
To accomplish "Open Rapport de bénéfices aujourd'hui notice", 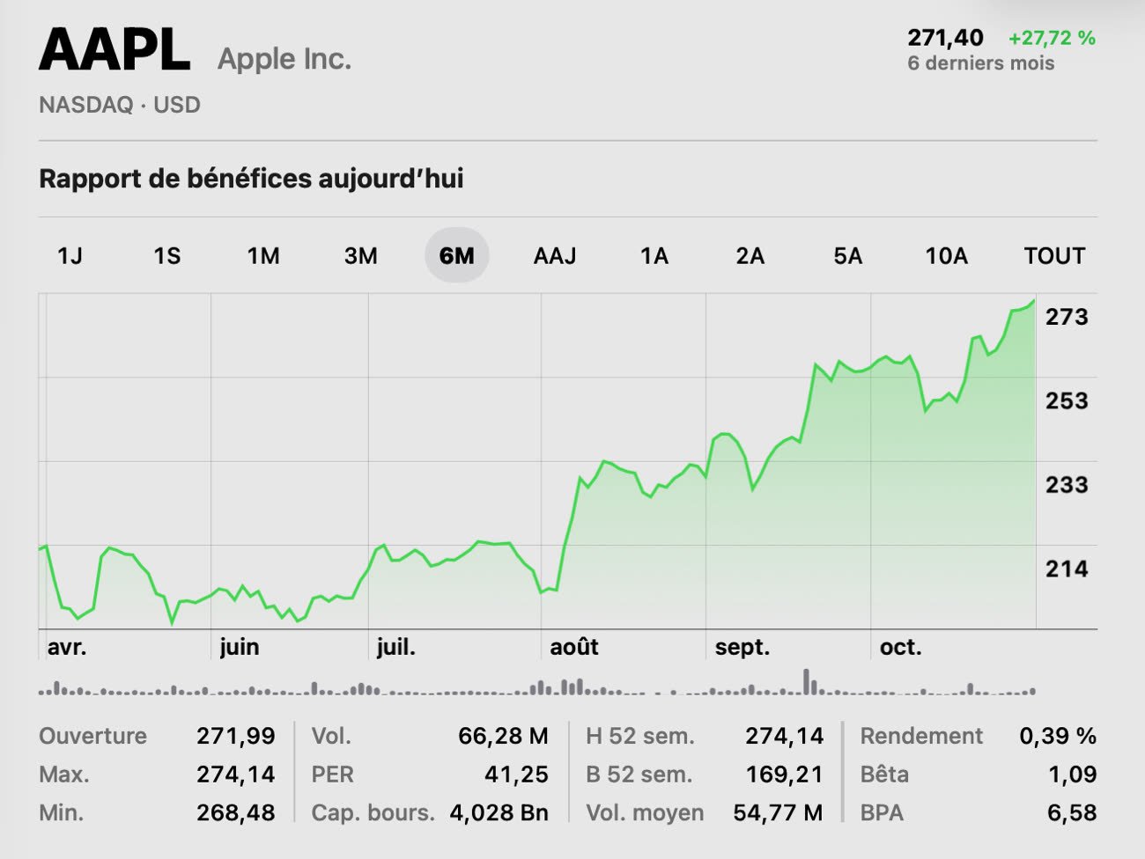I will [x=251, y=179].
